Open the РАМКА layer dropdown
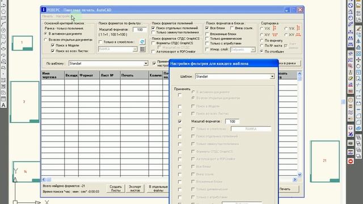363x204 pixels. (x=135, y=49)
